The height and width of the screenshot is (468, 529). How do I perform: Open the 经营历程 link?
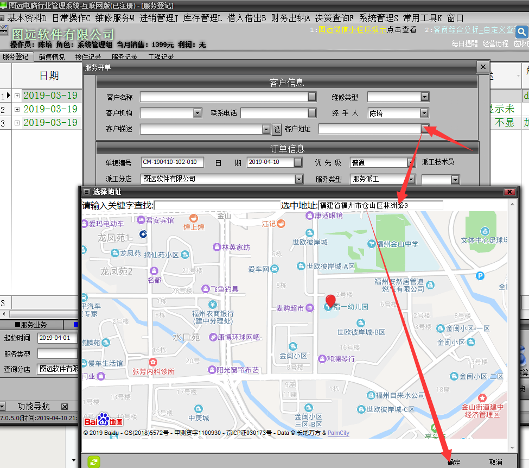pyautogui.click(x=495, y=43)
